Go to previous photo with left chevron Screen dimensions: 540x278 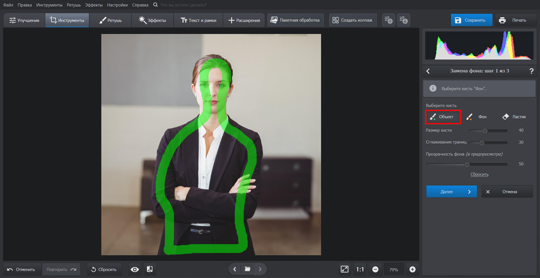[235, 269]
